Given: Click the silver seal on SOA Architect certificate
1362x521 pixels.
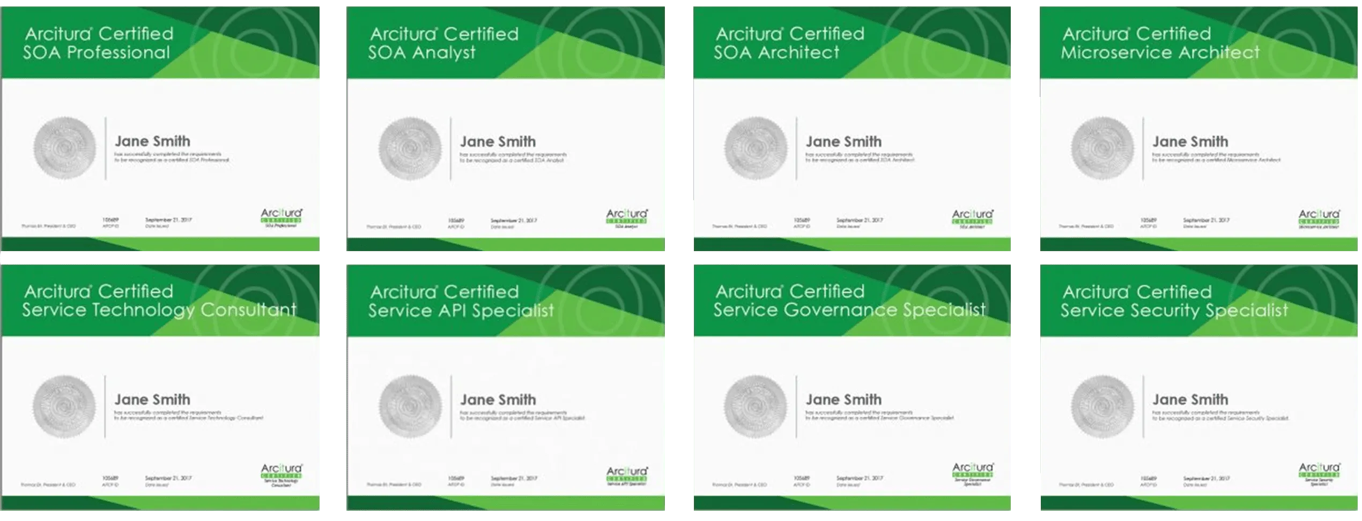Looking at the screenshot, I should coord(756,148).
